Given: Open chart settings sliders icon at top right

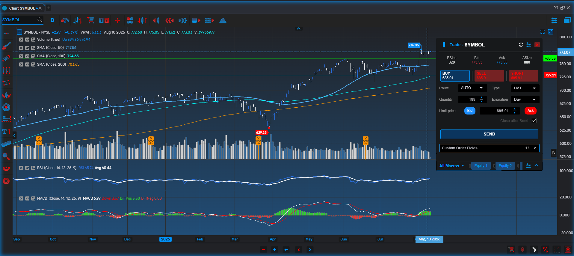Looking at the screenshot, I should click(554, 20).
